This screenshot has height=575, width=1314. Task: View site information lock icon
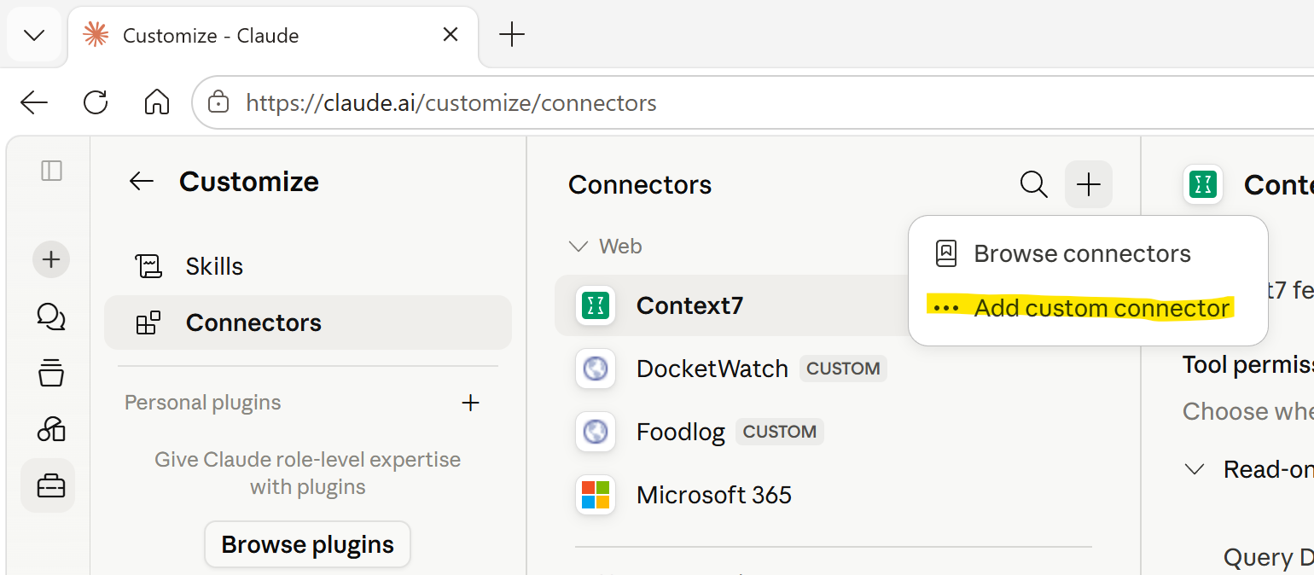[x=219, y=103]
